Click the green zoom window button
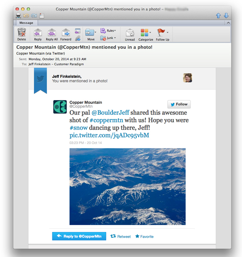The height and width of the screenshot is (257, 242). tap(29, 9)
